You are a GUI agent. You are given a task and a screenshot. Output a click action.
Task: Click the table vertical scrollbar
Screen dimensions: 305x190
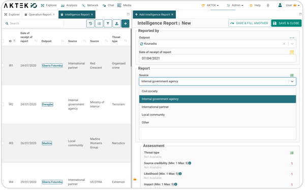click(x=131, y=48)
